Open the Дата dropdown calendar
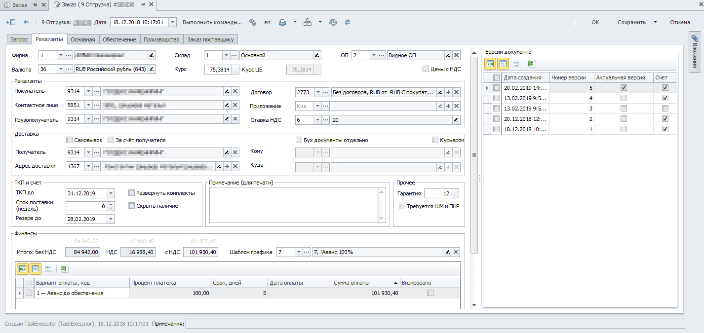This screenshot has width=704, height=333. [172, 22]
